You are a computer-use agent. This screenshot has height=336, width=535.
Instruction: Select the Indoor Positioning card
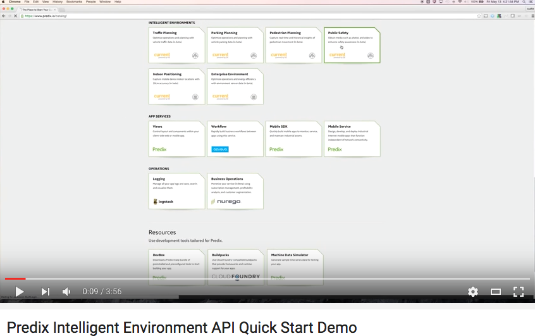tap(176, 87)
